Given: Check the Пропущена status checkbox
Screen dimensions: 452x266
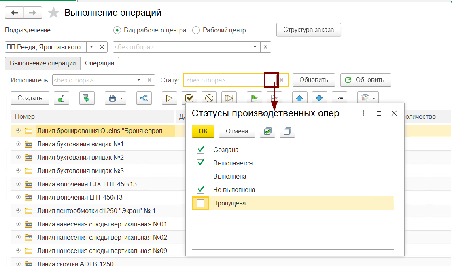Looking at the screenshot, I should [x=200, y=203].
